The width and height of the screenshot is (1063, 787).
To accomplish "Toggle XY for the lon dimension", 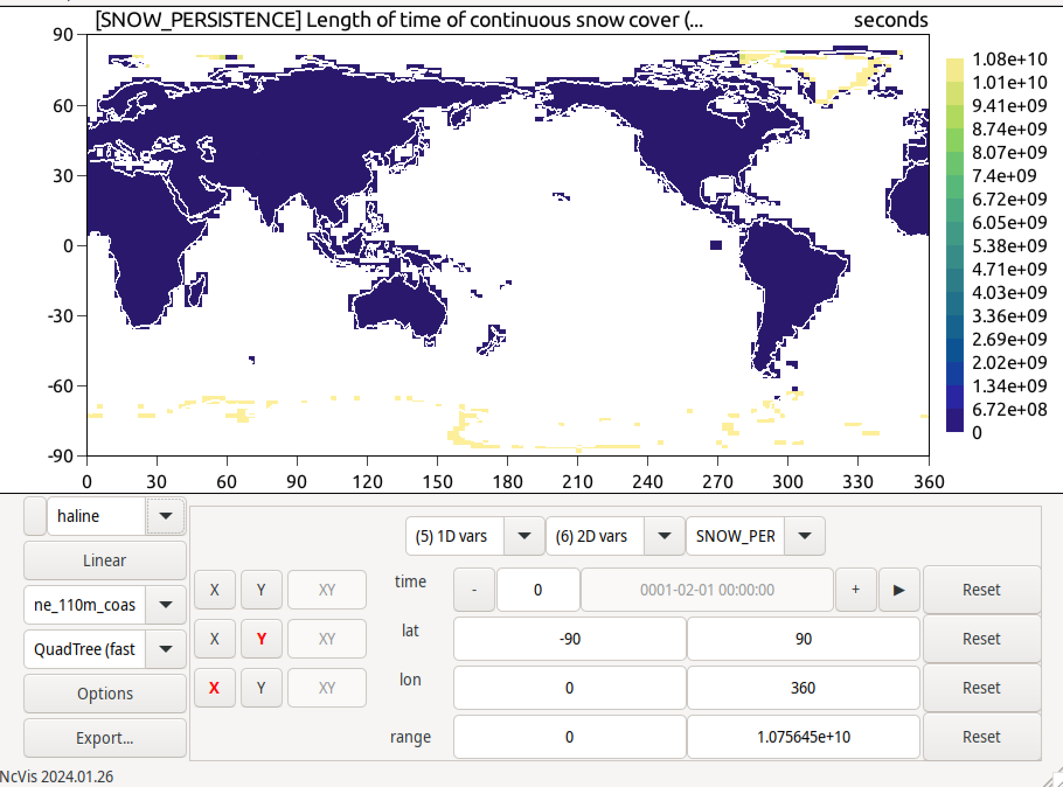I will click(x=326, y=688).
